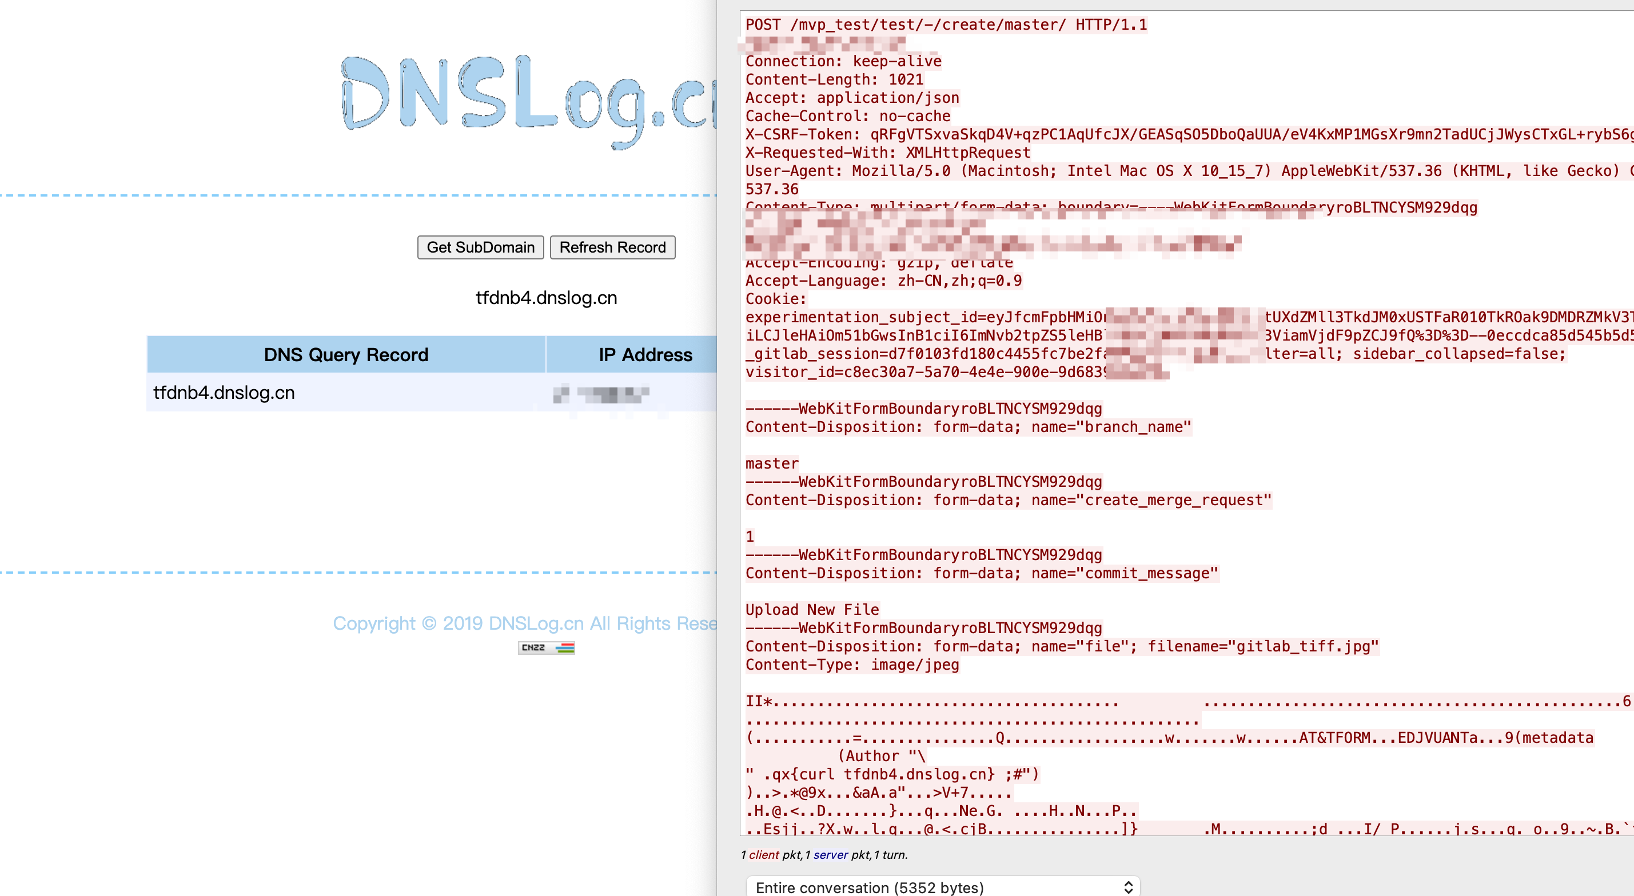Click the DNS Query Record column header
The image size is (1634, 896).
[x=346, y=354]
